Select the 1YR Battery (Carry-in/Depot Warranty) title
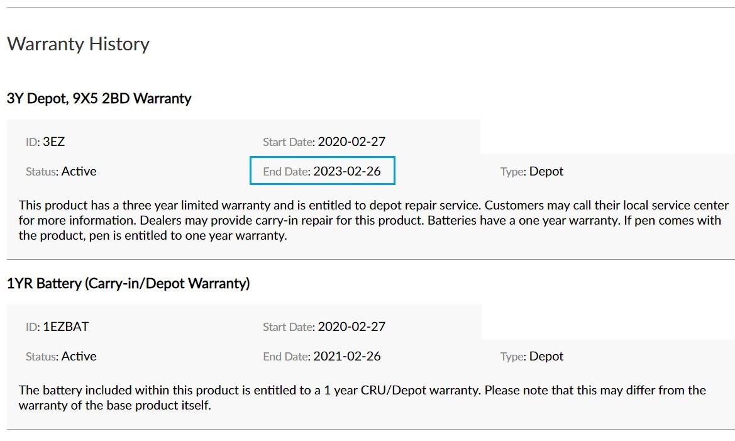This screenshot has width=735, height=441. (x=128, y=283)
